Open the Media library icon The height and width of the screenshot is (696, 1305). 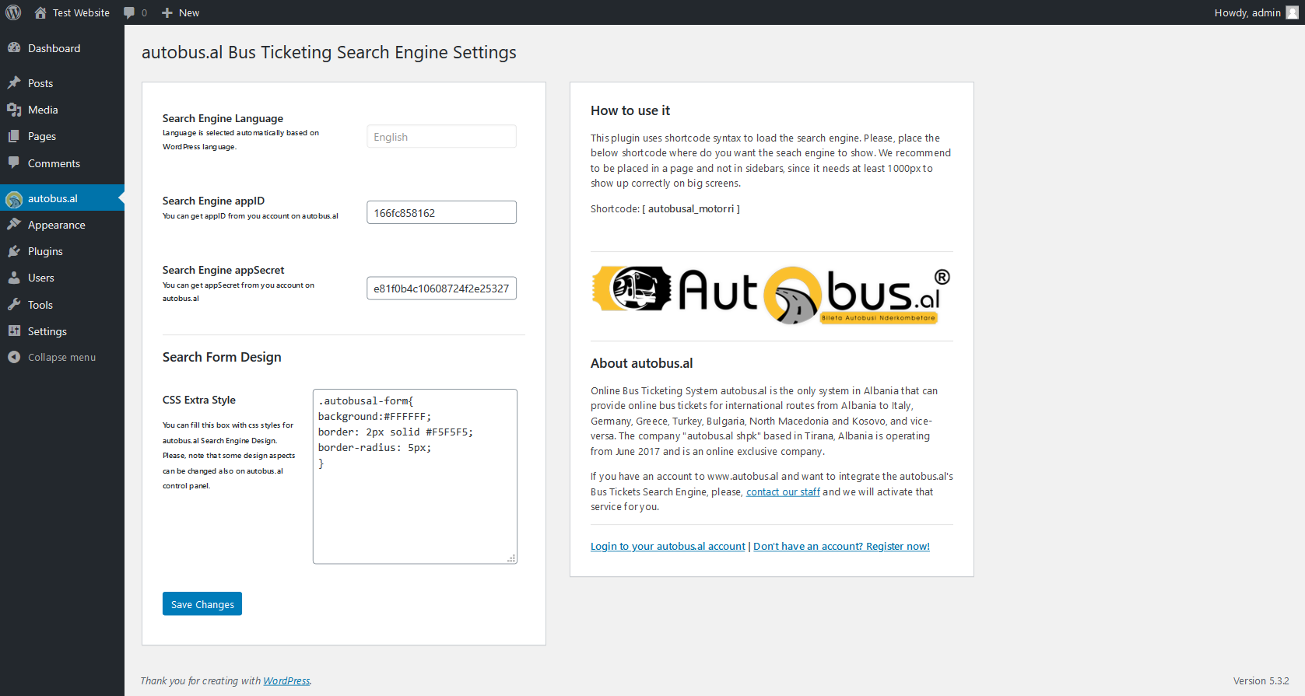14,110
